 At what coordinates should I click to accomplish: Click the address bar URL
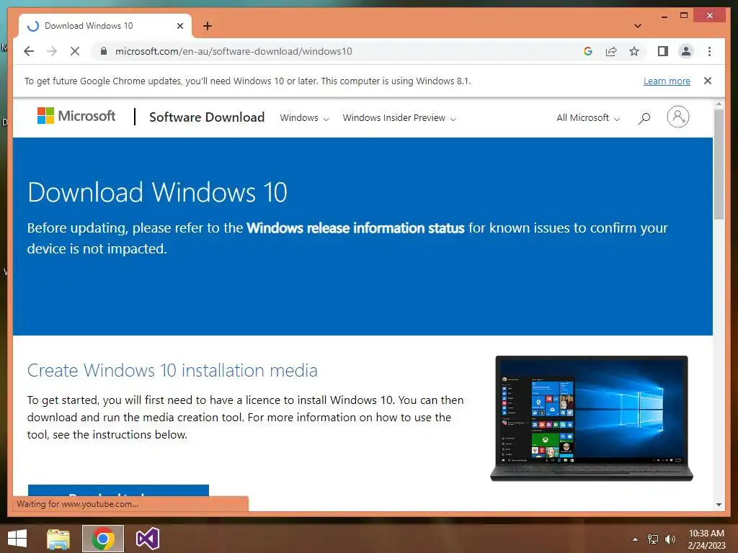234,51
